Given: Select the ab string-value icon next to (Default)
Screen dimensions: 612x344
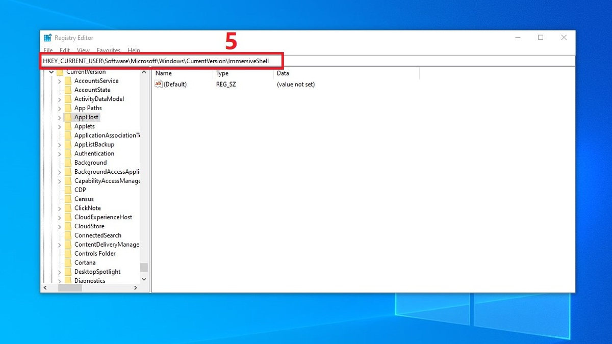Looking at the screenshot, I should [x=158, y=84].
